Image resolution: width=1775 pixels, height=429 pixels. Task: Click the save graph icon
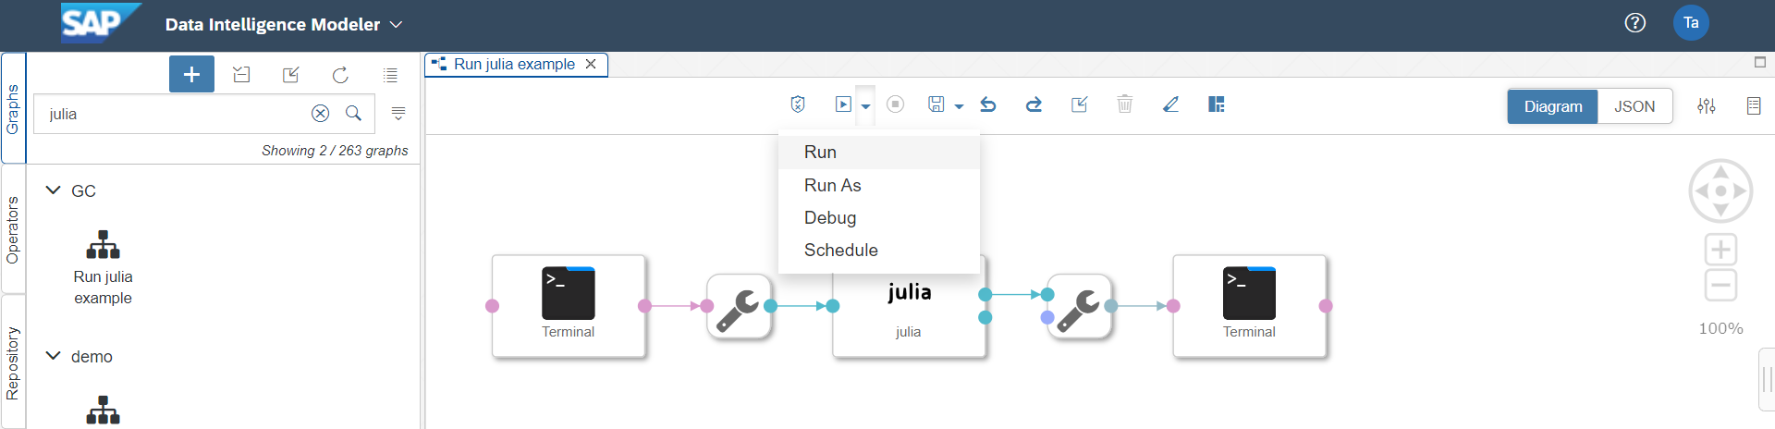point(936,104)
